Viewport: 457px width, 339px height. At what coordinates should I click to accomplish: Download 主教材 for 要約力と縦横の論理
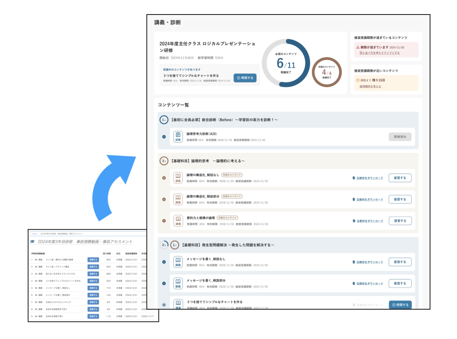tap(370, 221)
